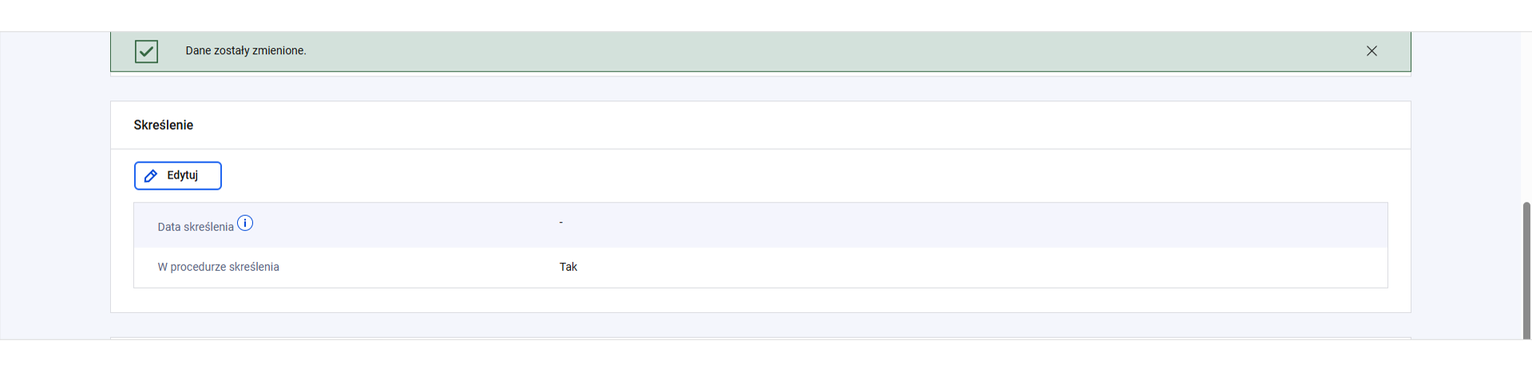Image resolution: width=1532 pixels, height=380 pixels.
Task: Click the pencil icon in Edytuj
Action: click(x=151, y=176)
